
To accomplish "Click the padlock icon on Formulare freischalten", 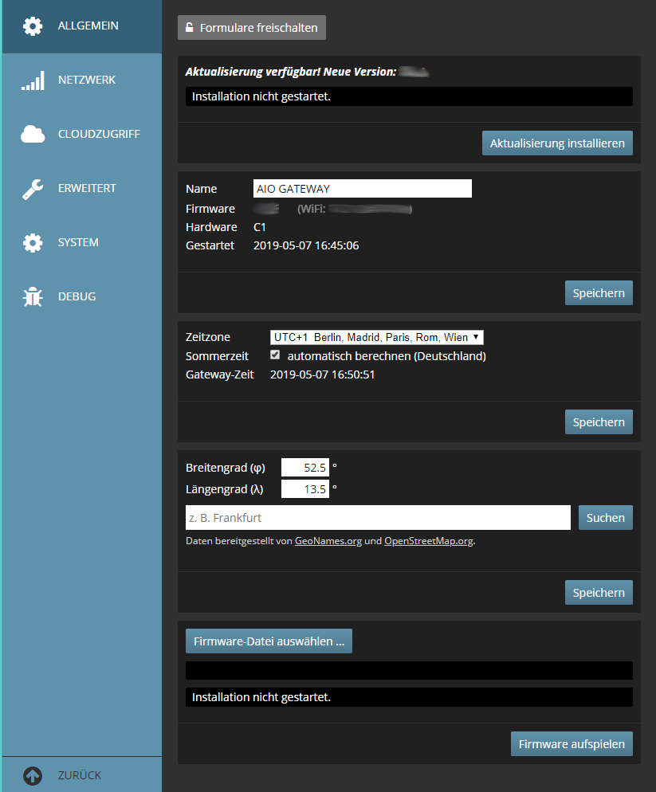I will click(190, 28).
